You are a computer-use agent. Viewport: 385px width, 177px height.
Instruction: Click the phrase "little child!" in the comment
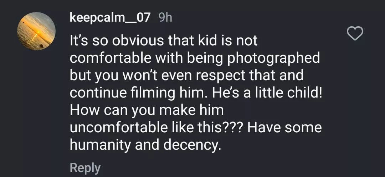[283, 93]
